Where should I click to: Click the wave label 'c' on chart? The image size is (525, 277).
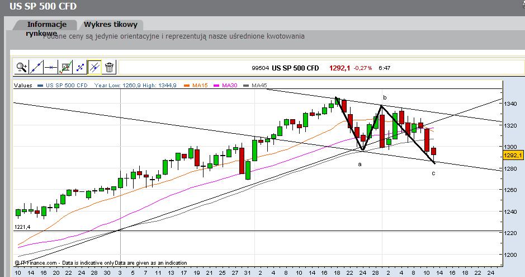[433, 173]
